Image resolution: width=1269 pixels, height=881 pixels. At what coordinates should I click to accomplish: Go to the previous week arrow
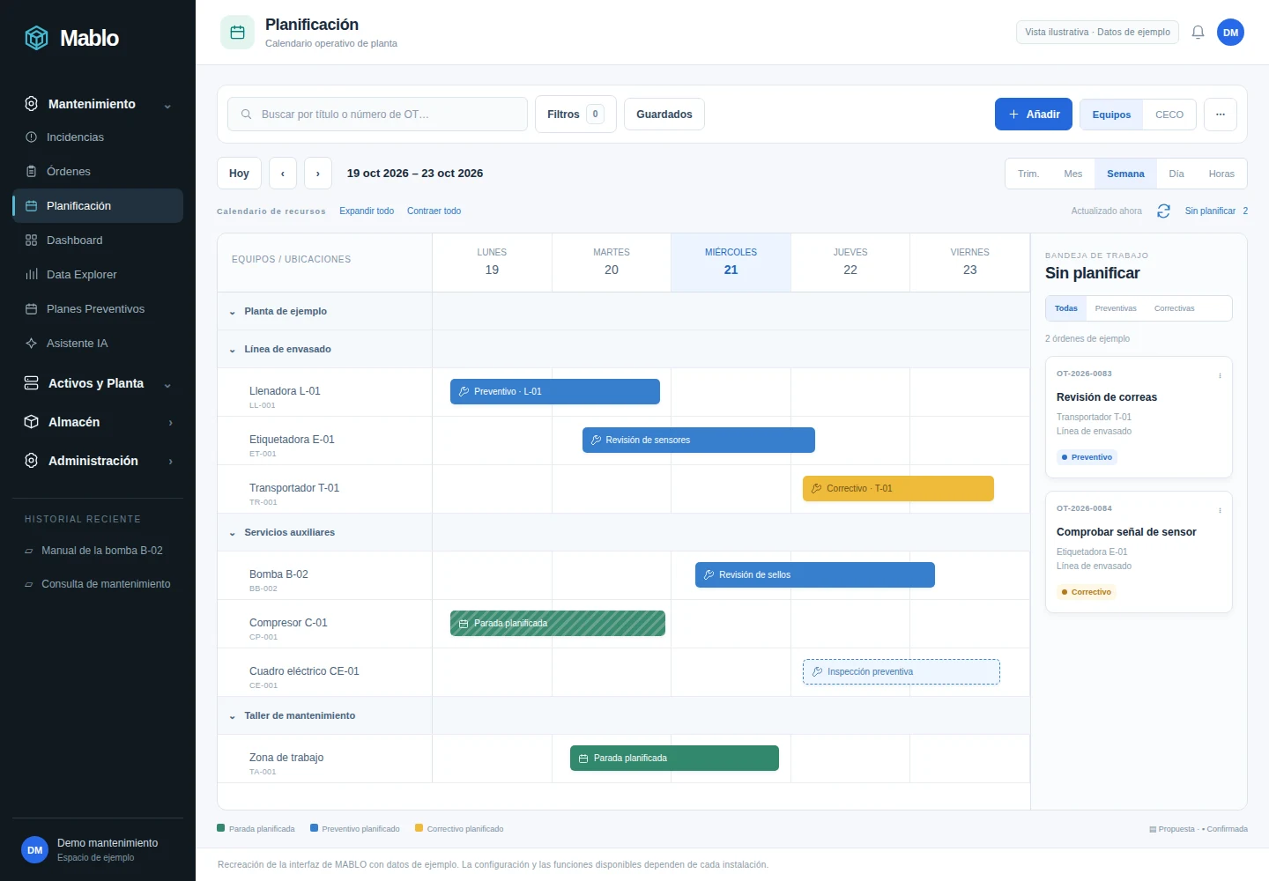coord(283,174)
